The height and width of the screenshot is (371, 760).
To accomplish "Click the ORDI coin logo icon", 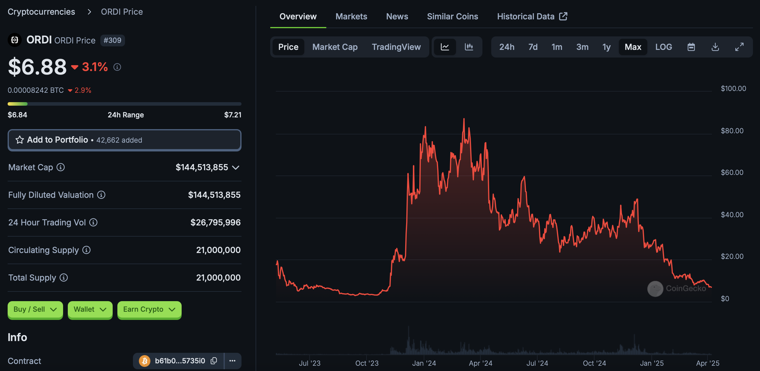I will [x=14, y=40].
